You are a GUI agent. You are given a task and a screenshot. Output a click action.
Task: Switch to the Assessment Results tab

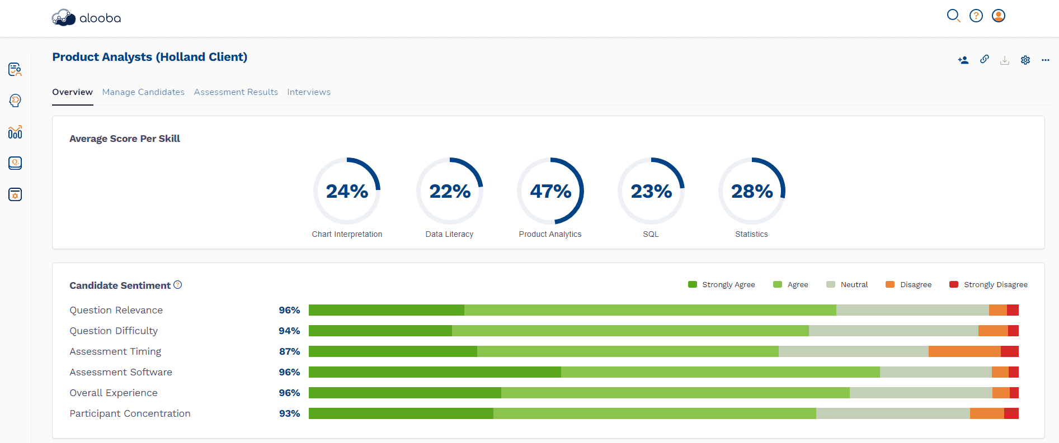(x=236, y=92)
